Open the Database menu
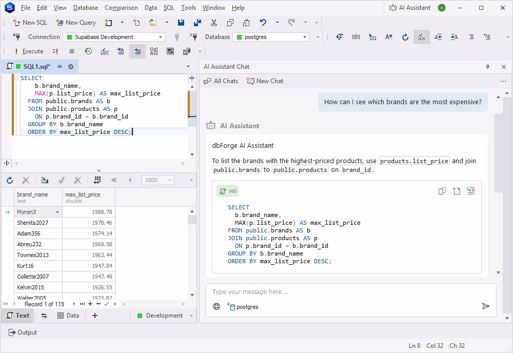 pos(86,8)
